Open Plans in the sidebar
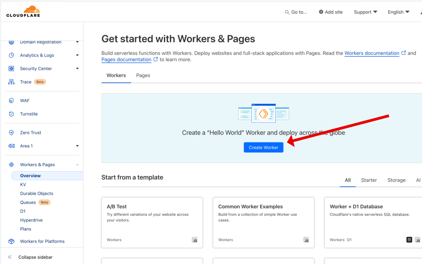The width and height of the screenshot is (422, 264). click(26, 229)
